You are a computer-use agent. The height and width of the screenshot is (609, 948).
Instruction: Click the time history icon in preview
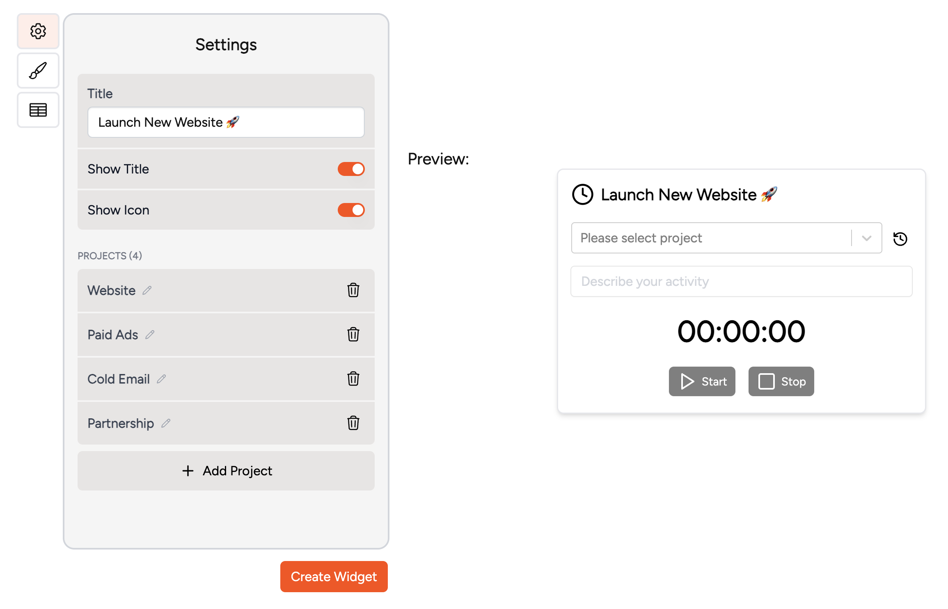(900, 238)
